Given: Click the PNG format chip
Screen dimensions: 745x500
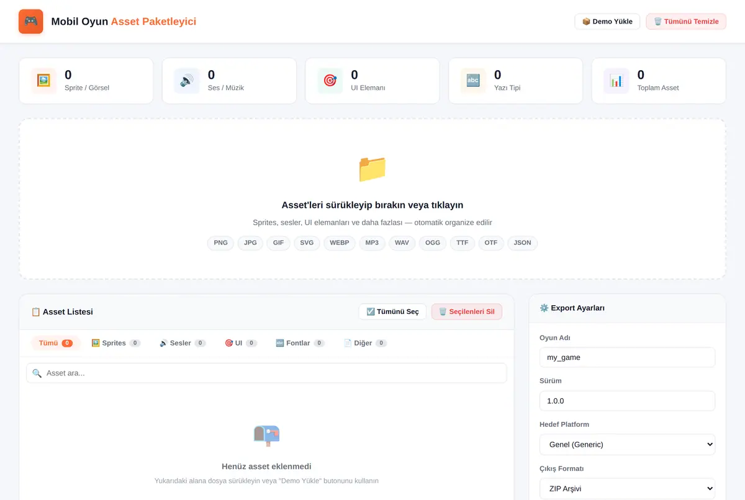Looking at the screenshot, I should coord(220,243).
